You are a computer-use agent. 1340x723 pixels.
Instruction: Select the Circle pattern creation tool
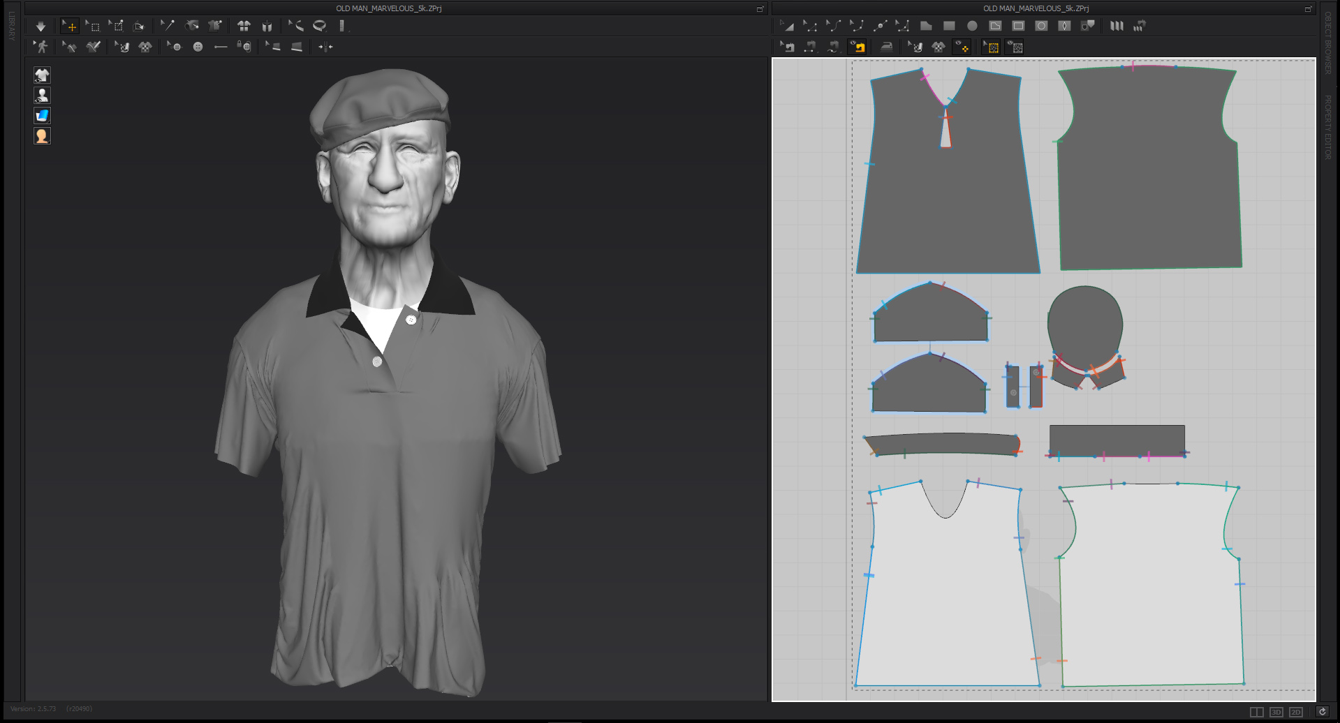point(972,26)
